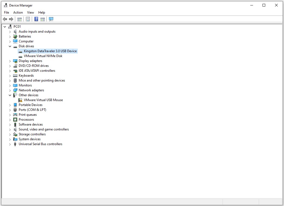Click the Back arrow in toolbar
Screen dimensions: 284x206
coord(5,19)
